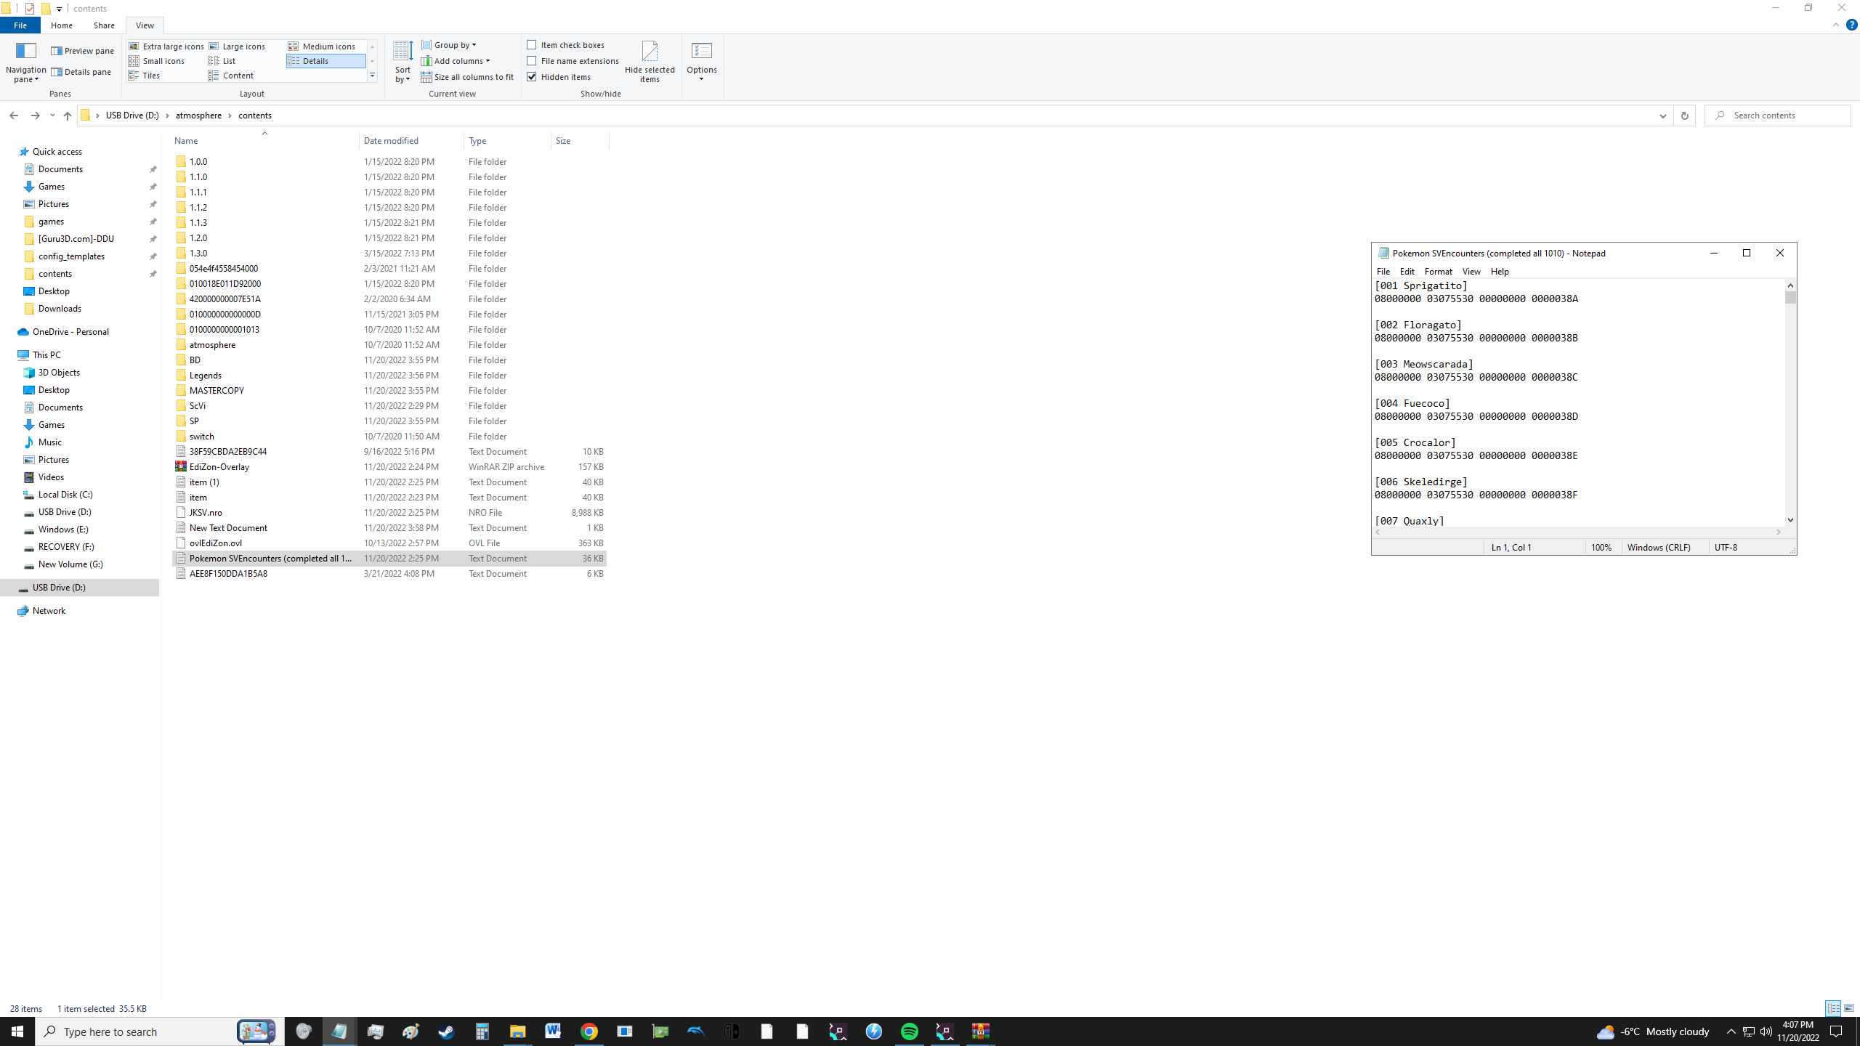The height and width of the screenshot is (1046, 1860).
Task: Open 3D Objects in navigation pane
Action: (x=59, y=373)
